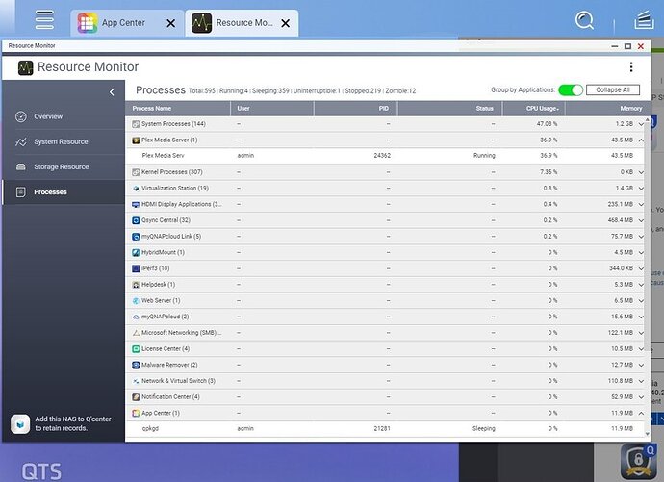Click the Resource Monitor app logo in the header
The height and width of the screenshot is (482, 664).
click(x=25, y=67)
